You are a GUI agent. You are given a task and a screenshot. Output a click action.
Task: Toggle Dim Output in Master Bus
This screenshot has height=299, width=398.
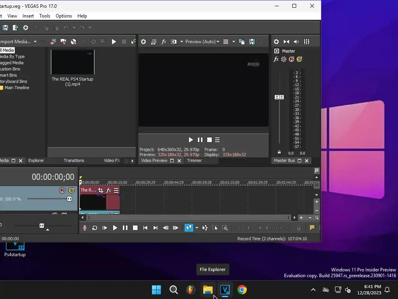tap(297, 42)
